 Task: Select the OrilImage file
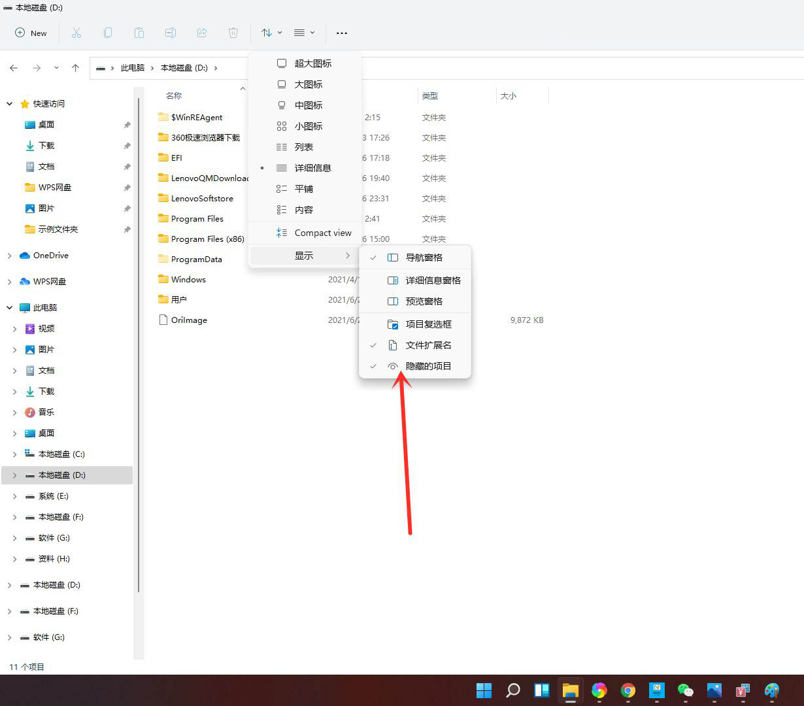[x=188, y=320]
